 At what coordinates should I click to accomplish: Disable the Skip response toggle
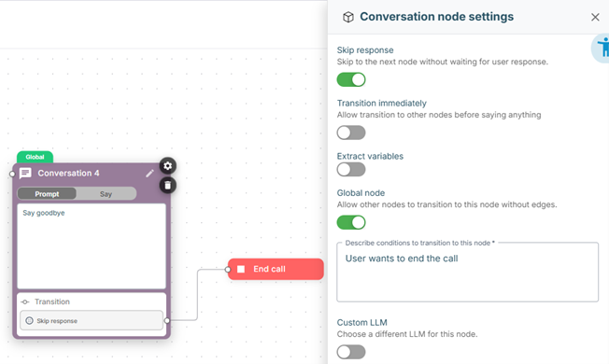point(351,79)
